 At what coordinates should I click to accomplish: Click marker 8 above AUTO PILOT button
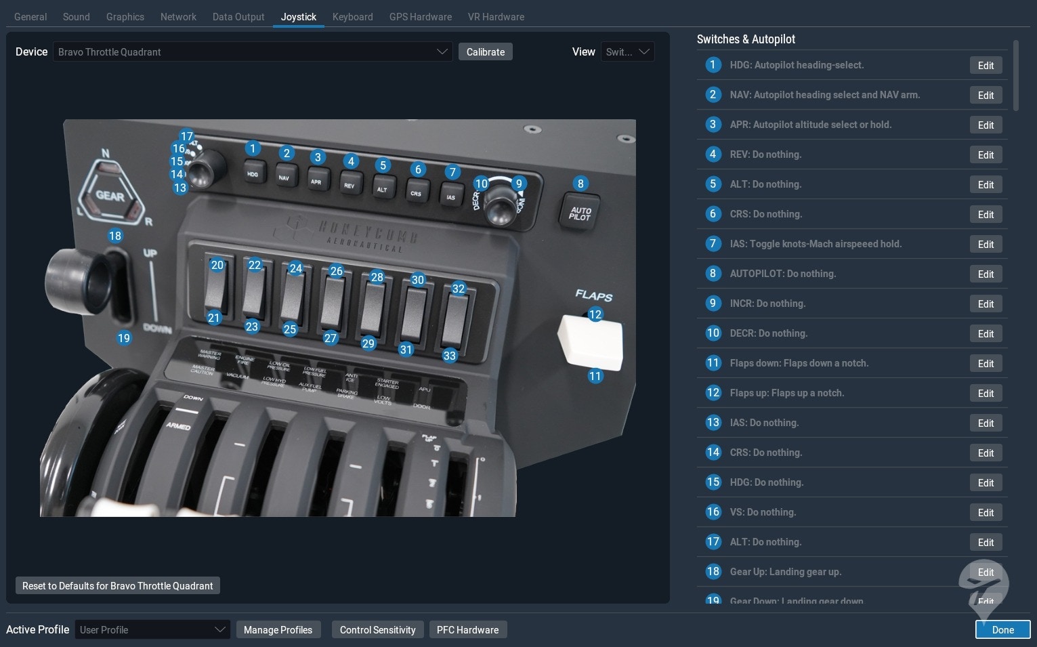point(580,184)
